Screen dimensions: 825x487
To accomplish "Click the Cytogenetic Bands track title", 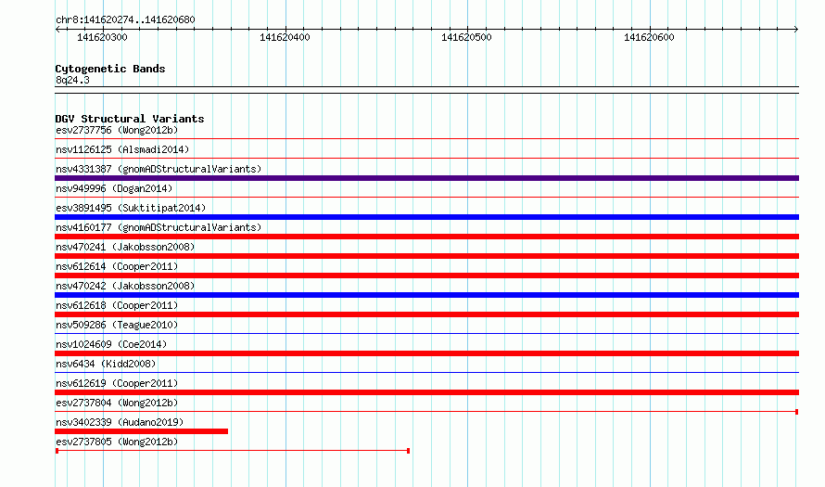I will coord(110,69).
